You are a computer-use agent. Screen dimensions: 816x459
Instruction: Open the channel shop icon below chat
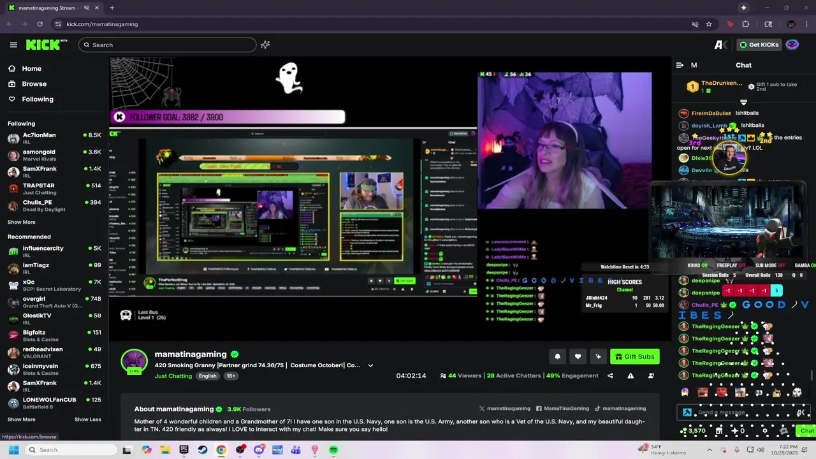tap(719, 431)
